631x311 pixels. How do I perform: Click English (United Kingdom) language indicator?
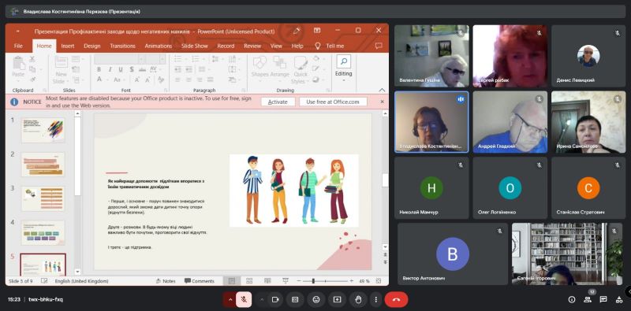pos(82,281)
